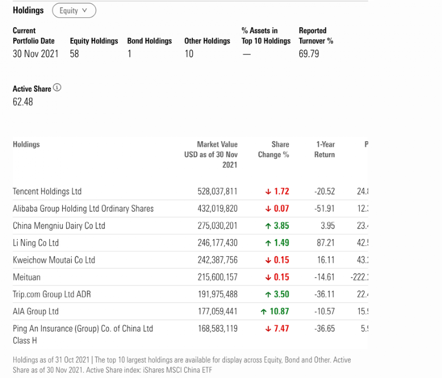Click Kweichow Moutai market value 242,387,756
442x378 pixels.
coord(217,260)
